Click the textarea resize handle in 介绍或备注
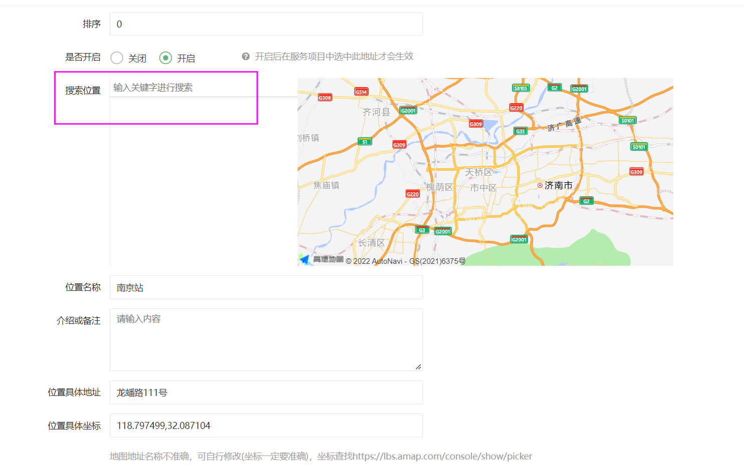 (x=418, y=367)
